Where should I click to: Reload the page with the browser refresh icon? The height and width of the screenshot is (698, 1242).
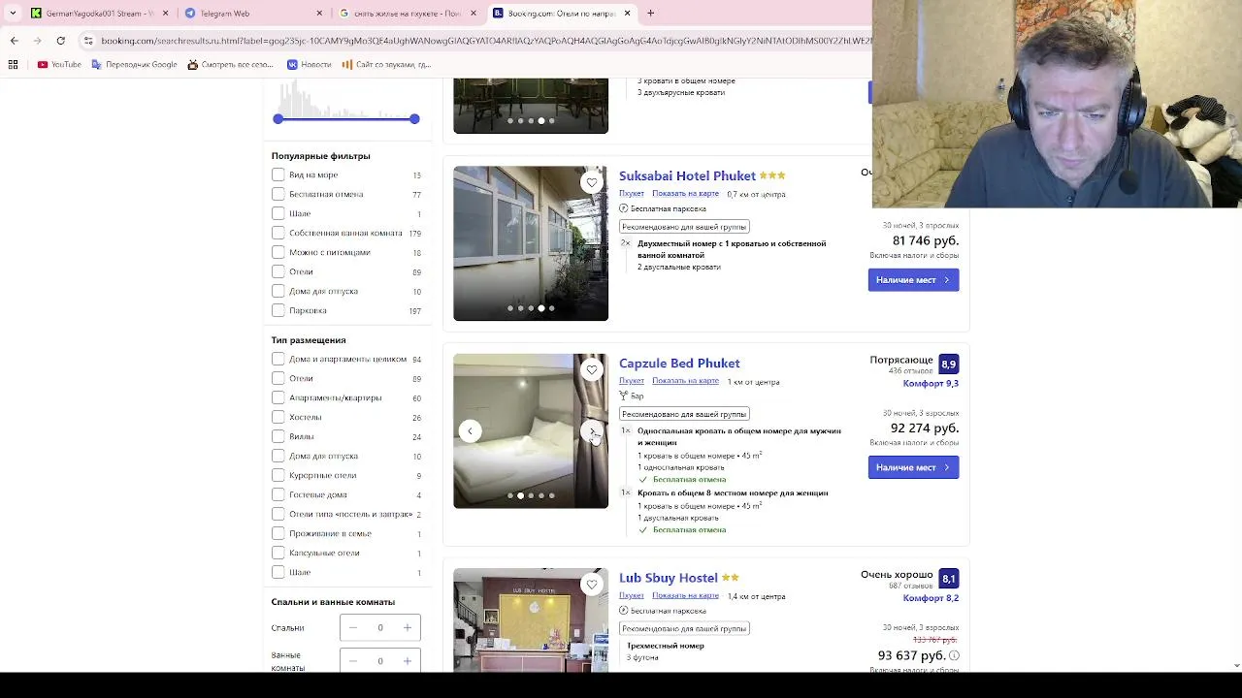click(x=60, y=41)
